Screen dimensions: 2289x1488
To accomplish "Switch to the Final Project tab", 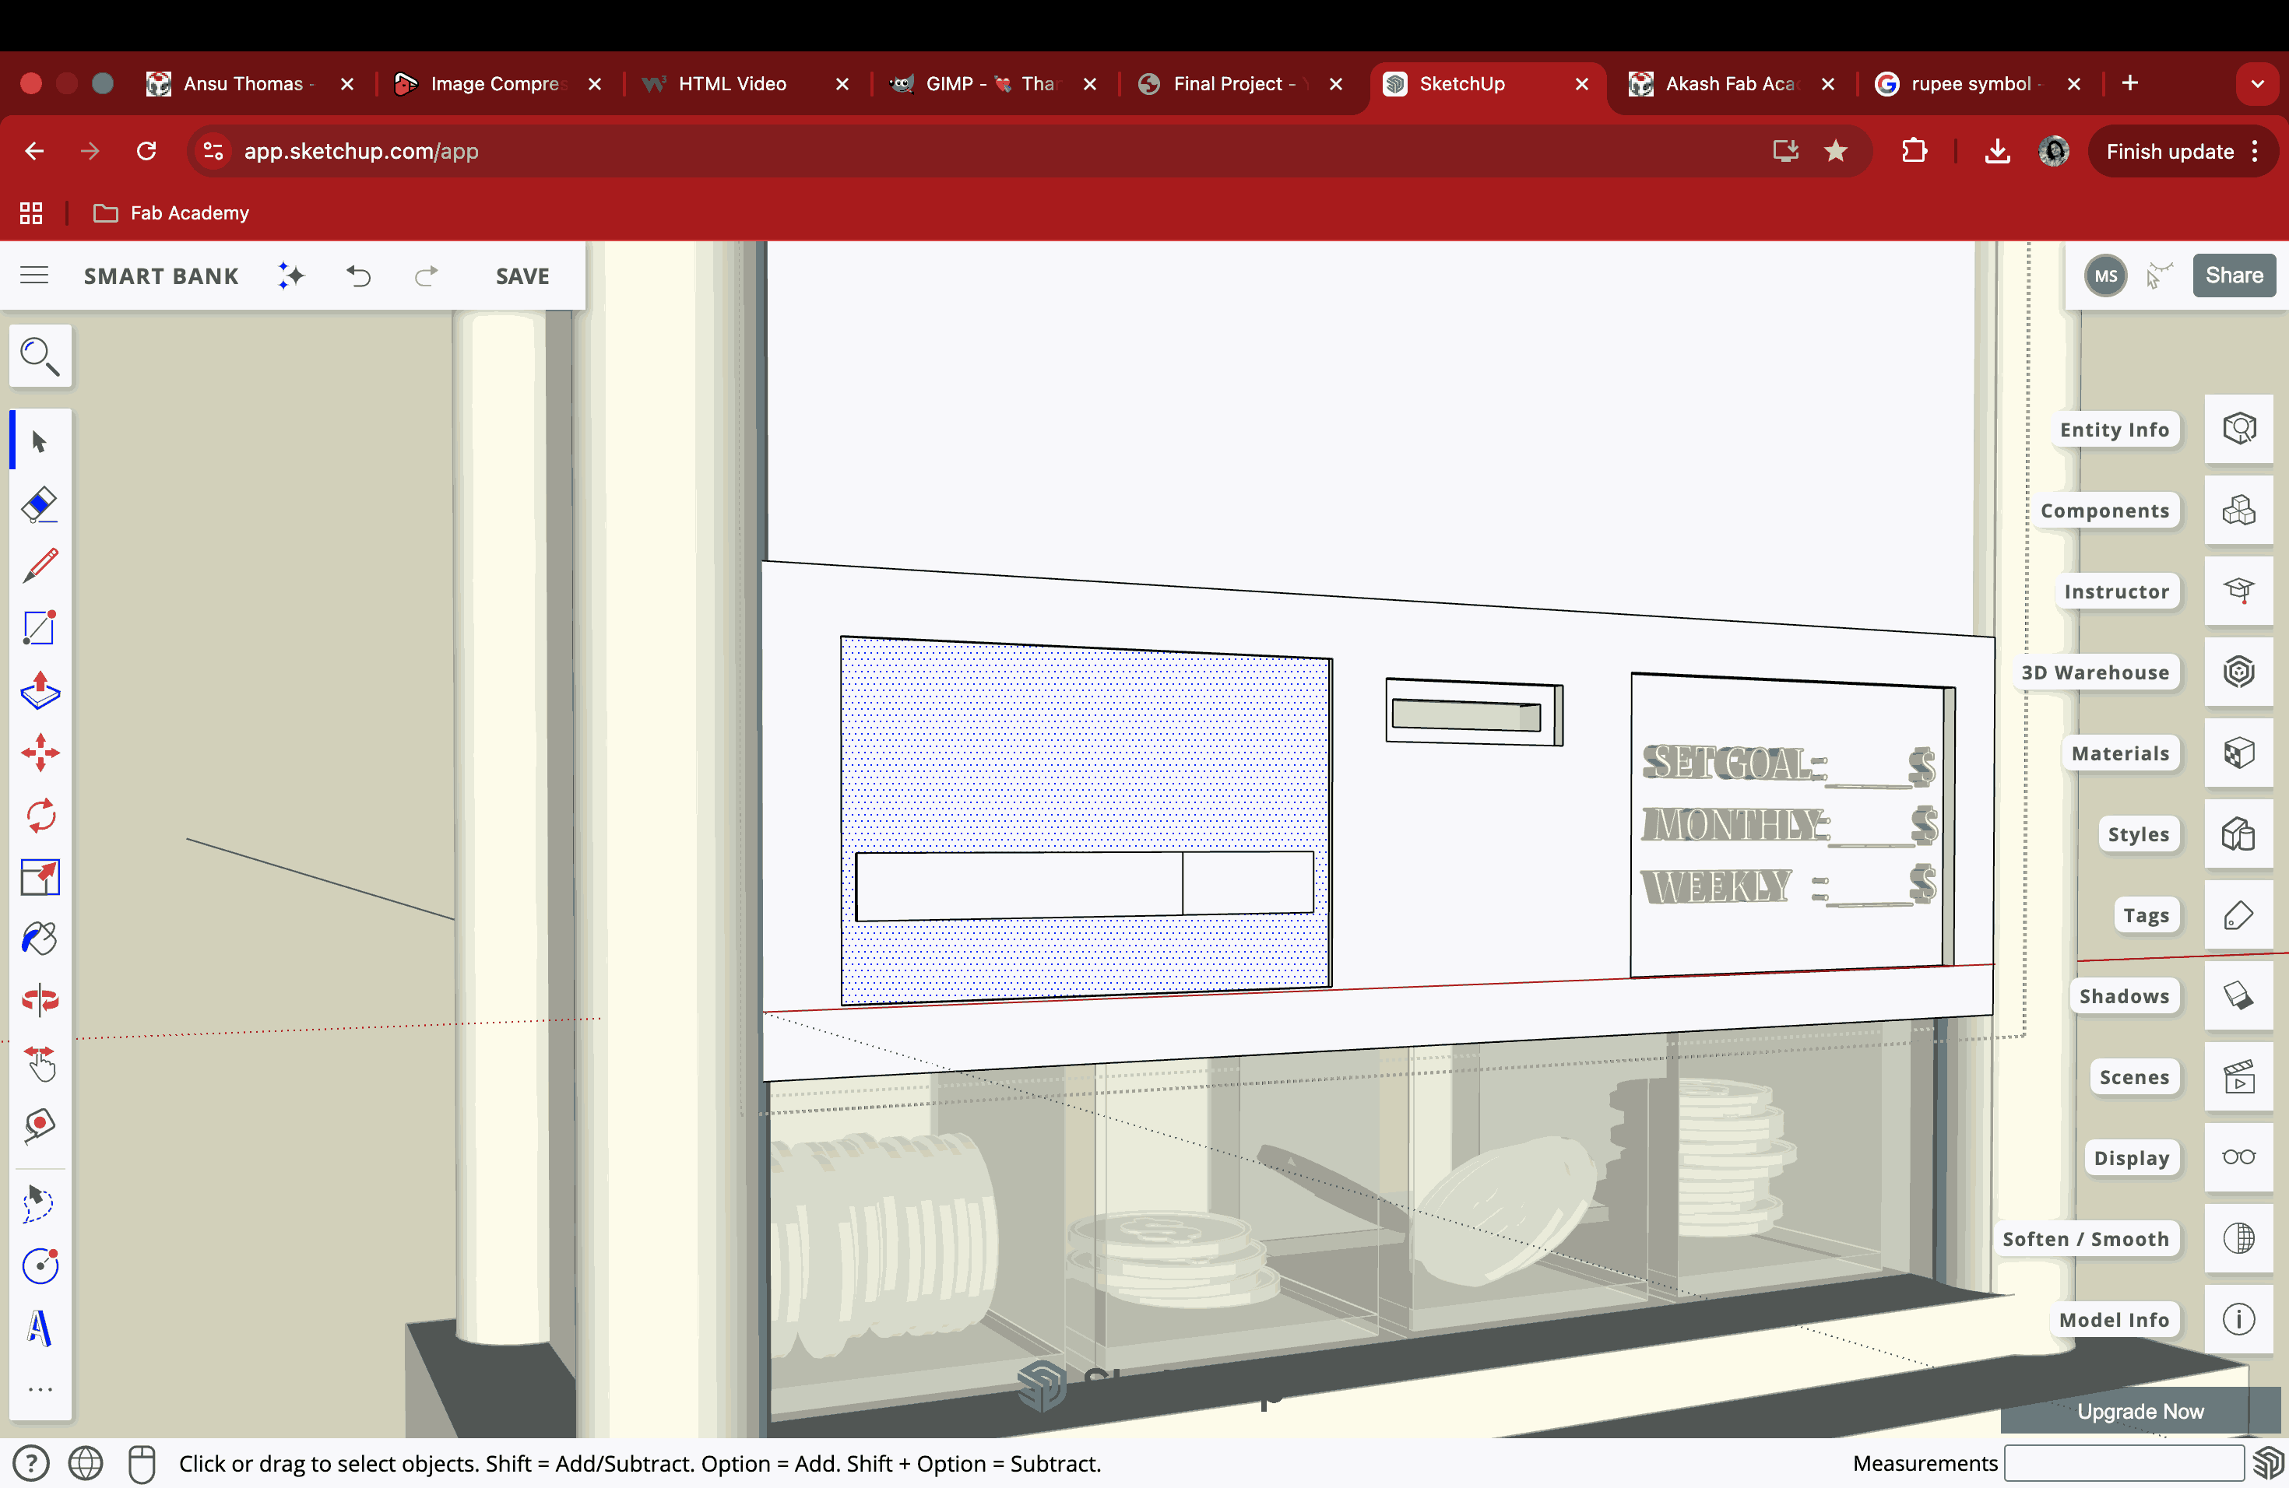I will pyautogui.click(x=1233, y=83).
